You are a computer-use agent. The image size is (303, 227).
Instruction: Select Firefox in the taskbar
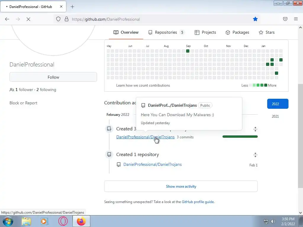(81, 221)
